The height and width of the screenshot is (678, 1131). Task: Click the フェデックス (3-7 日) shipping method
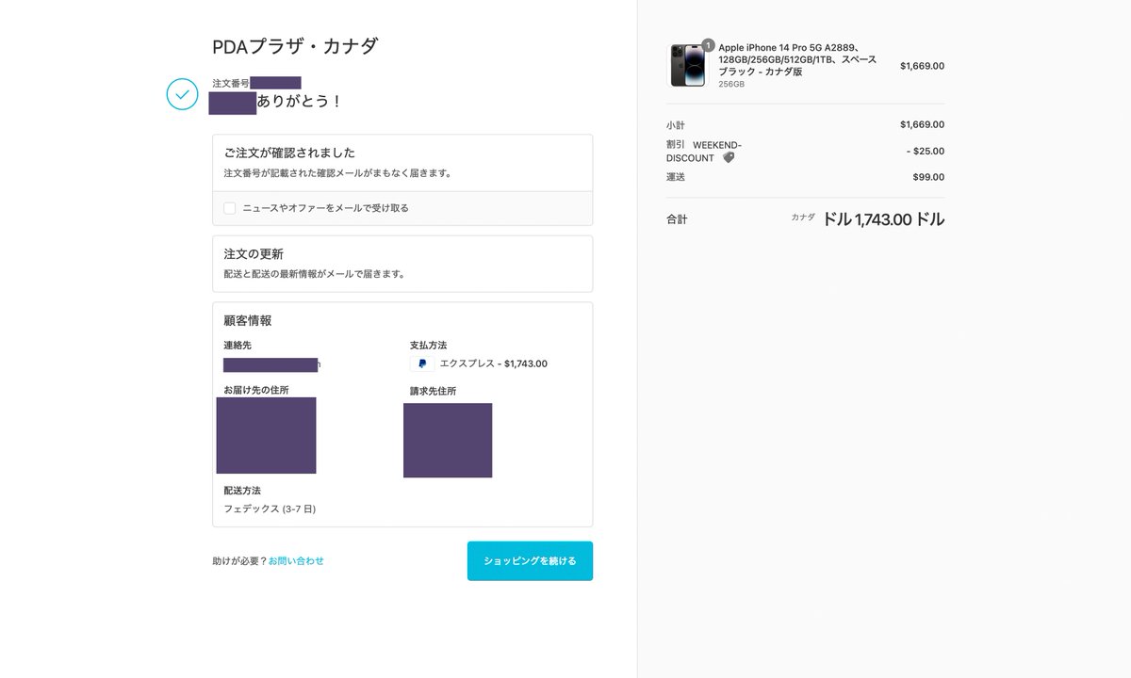[x=270, y=508]
